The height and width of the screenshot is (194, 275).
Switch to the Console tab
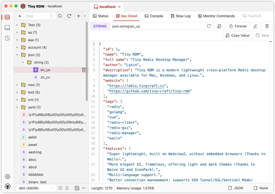tap(154, 16)
